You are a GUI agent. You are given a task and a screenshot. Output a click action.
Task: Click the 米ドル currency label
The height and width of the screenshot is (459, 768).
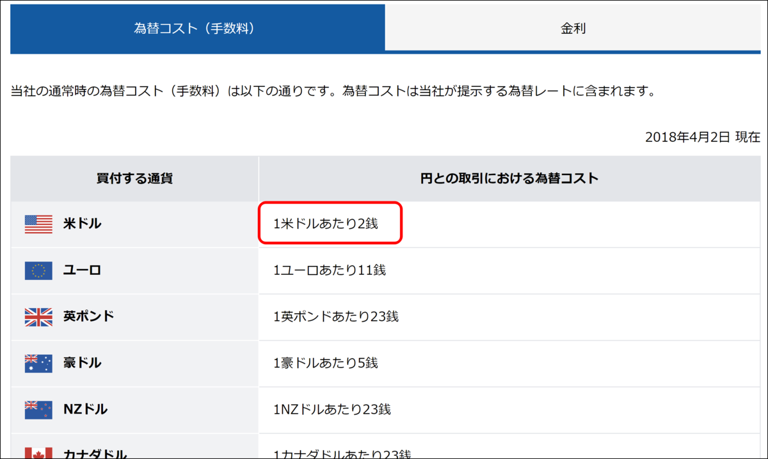coord(81,224)
